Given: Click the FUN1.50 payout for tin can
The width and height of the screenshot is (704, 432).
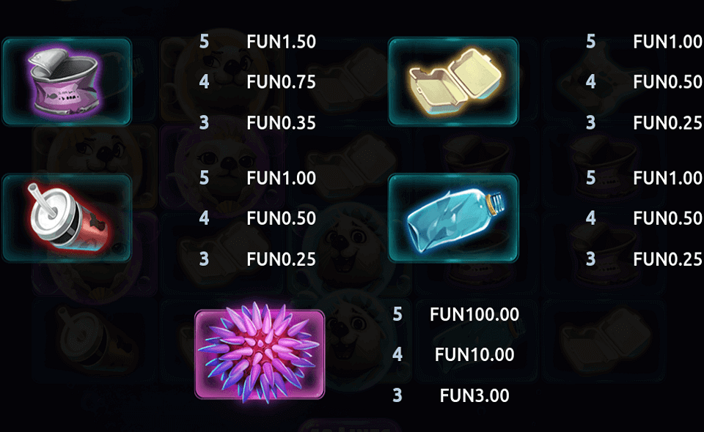Looking at the screenshot, I should pos(281,42).
